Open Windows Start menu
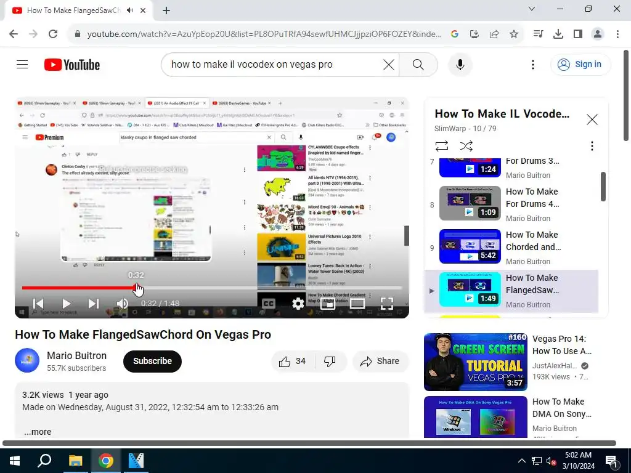Screen dimensions: 631x473 15,461
